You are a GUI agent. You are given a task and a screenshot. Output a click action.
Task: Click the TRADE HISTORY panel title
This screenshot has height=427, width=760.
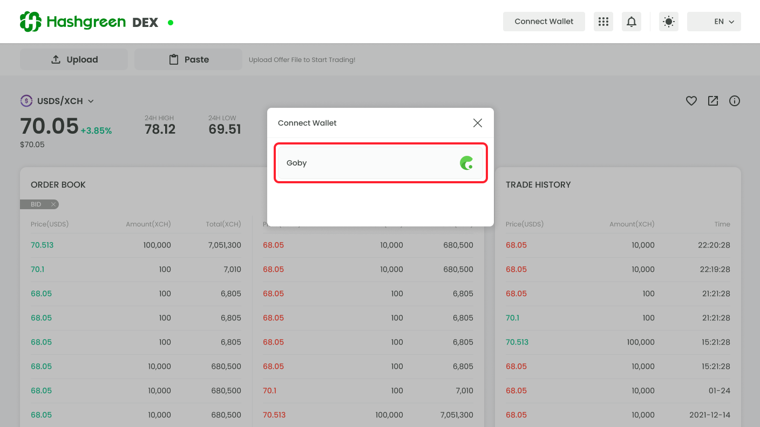(538, 184)
